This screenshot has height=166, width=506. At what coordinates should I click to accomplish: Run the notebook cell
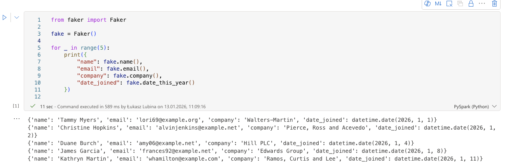(x=5, y=17)
